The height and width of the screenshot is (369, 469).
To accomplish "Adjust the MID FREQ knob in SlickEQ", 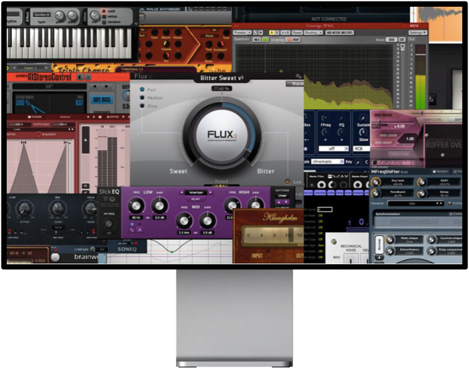I will pos(184,221).
